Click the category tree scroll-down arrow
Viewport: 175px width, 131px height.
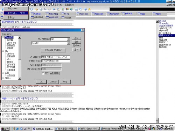20,78
